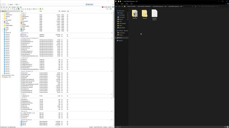Sort by the Type column header
Viewport: 229px width, 128px height.
(40, 11)
